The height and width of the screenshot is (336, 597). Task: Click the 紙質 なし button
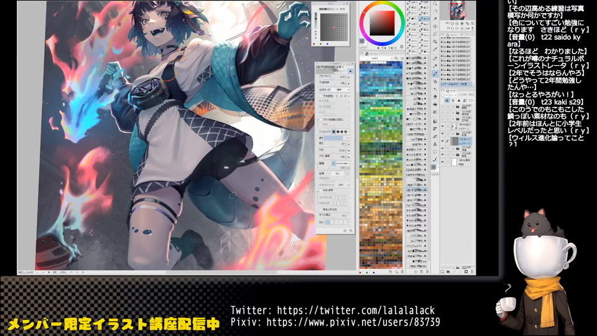[338, 174]
